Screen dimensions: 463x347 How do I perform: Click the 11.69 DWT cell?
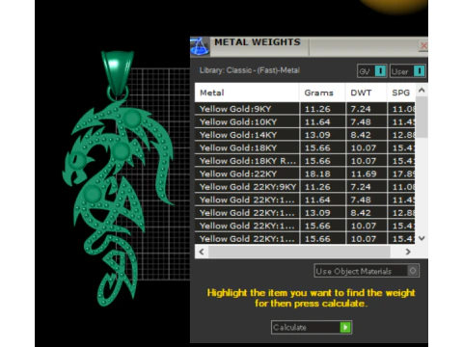point(367,173)
